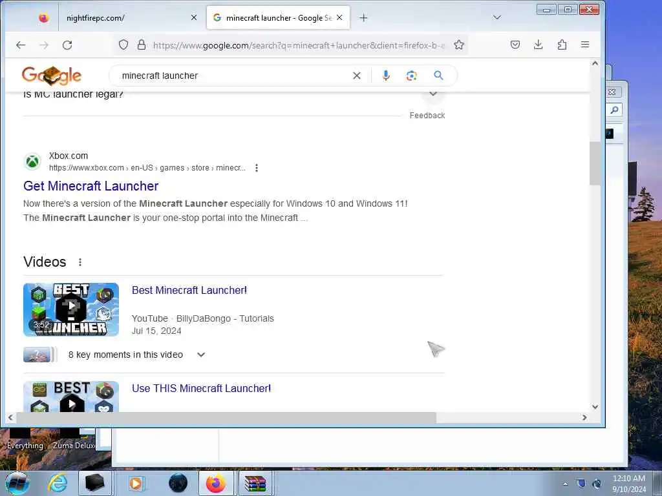Image resolution: width=662 pixels, height=496 pixels.
Task: Open the Zuma Deluxe desktop shortcut
Action: [72, 439]
